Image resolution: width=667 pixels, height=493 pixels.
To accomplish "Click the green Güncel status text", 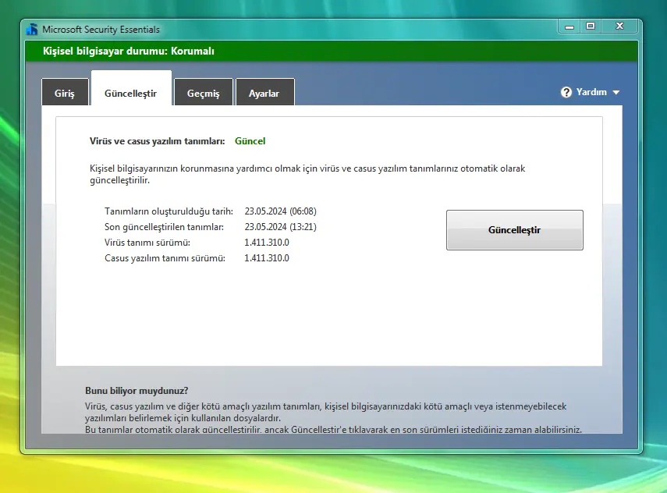I will (x=250, y=141).
